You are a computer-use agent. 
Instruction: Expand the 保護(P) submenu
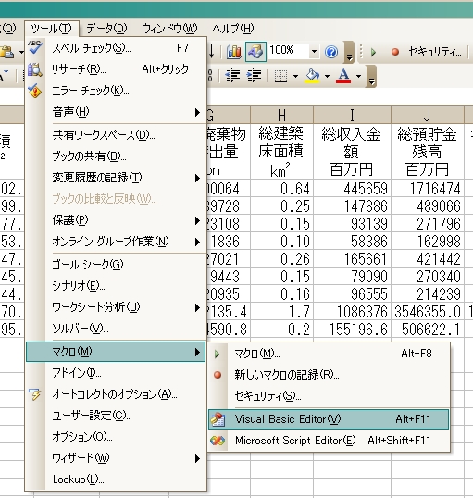point(116,220)
